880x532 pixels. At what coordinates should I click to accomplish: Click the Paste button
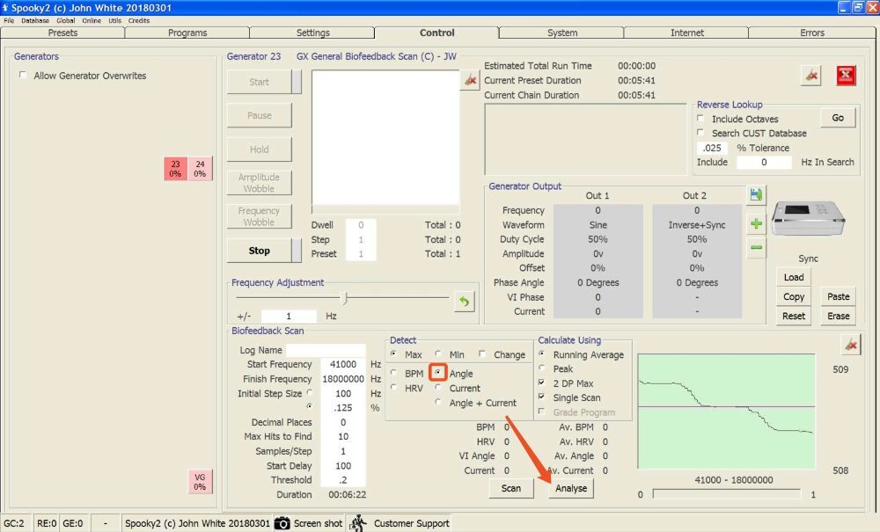838,296
